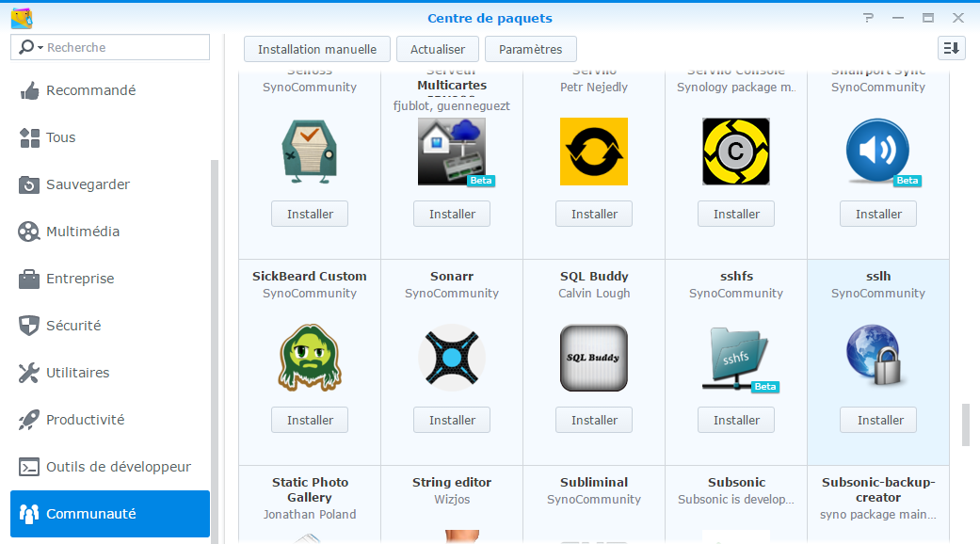Image resolution: width=980 pixels, height=544 pixels.
Task: Open the SickBeard Custom title
Action: click(x=310, y=276)
